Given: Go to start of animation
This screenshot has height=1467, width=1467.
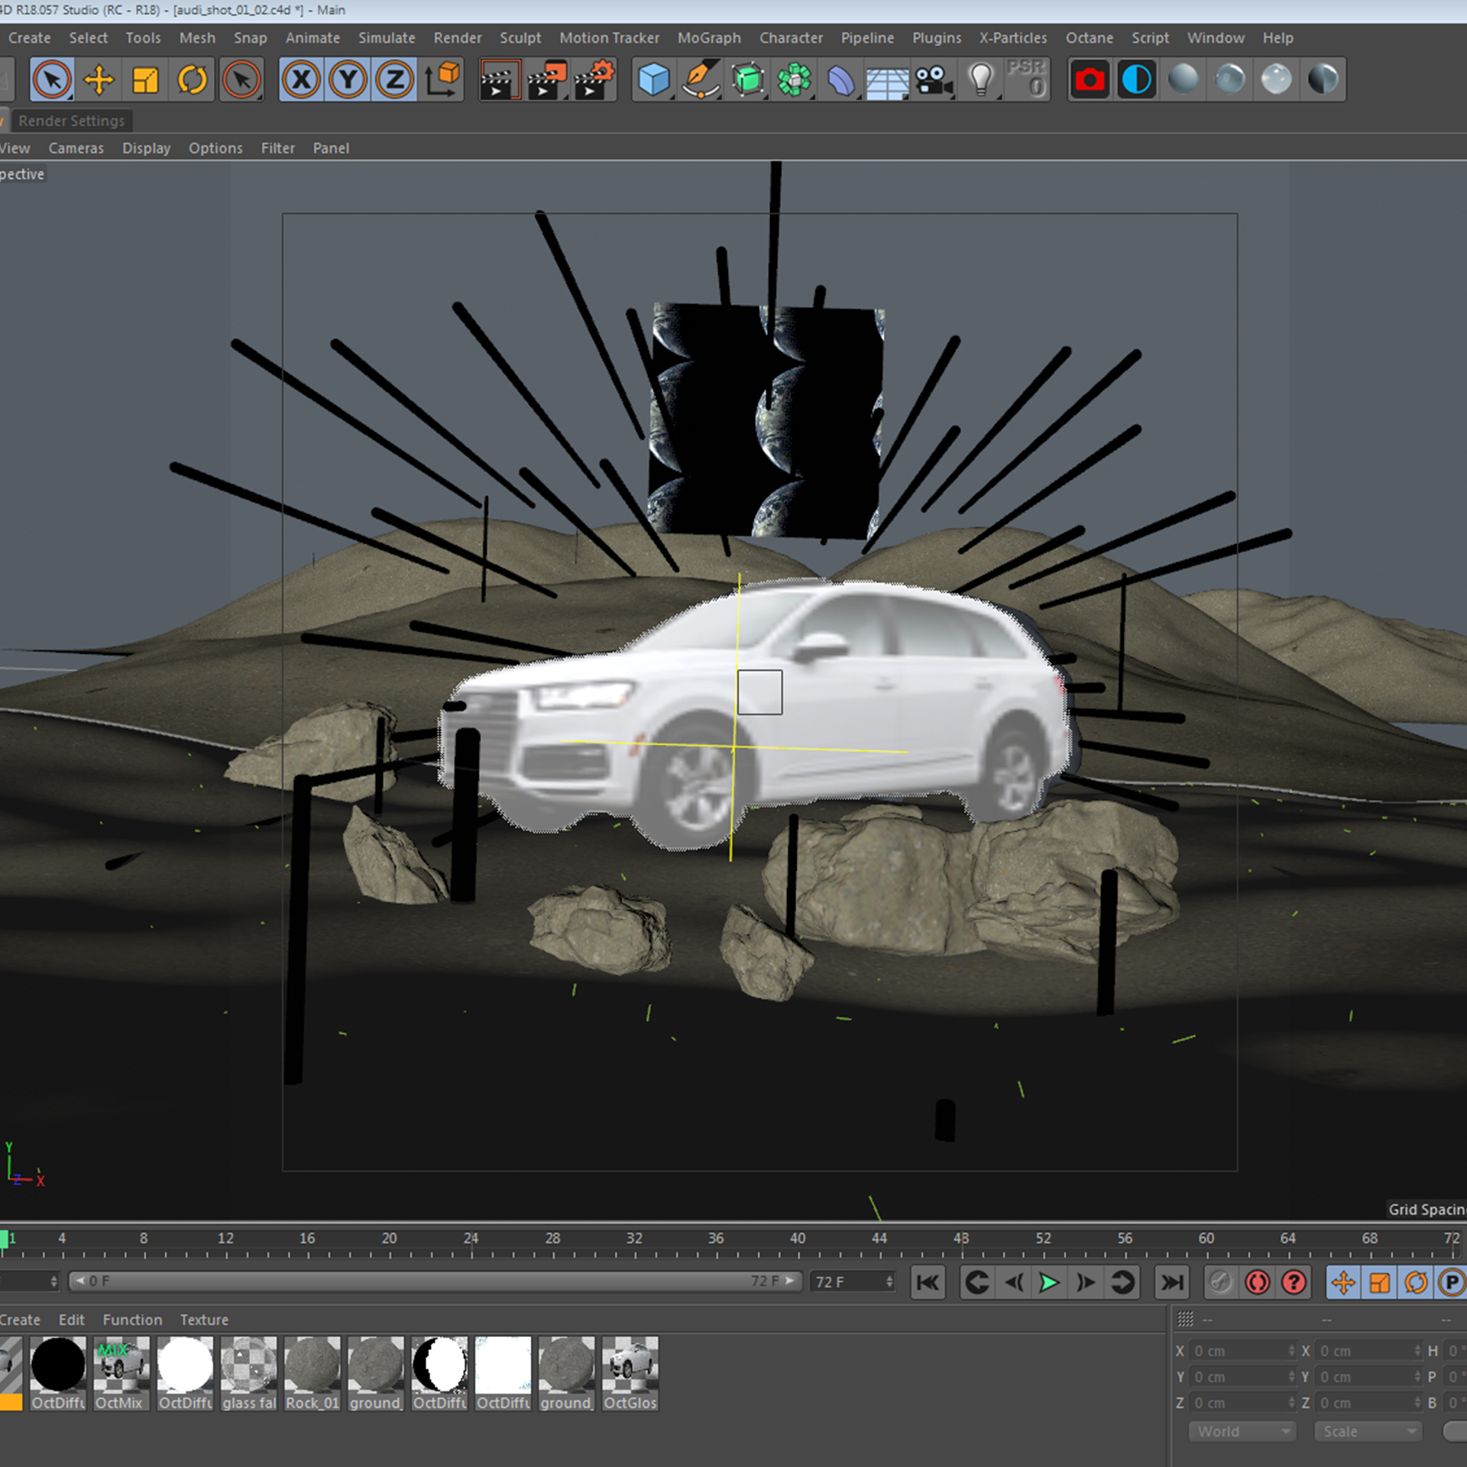Looking at the screenshot, I should (928, 1282).
